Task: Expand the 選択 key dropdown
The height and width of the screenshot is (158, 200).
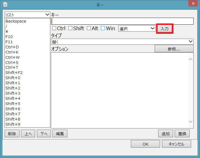Action: [x=137, y=28]
